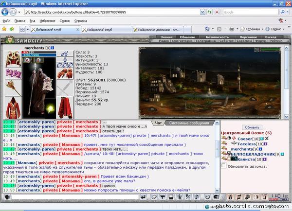Viewport: 292px width, 211px height.
Task: Open the info icon next to merchants [9]
Action: (x=53, y=48)
